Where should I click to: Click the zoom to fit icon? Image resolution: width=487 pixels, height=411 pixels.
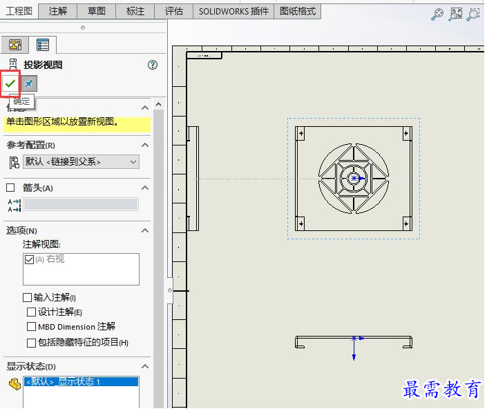point(455,14)
